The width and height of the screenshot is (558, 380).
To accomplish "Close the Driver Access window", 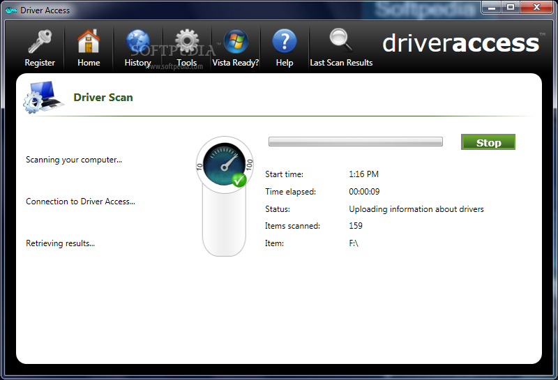I will pyautogui.click(x=536, y=7).
